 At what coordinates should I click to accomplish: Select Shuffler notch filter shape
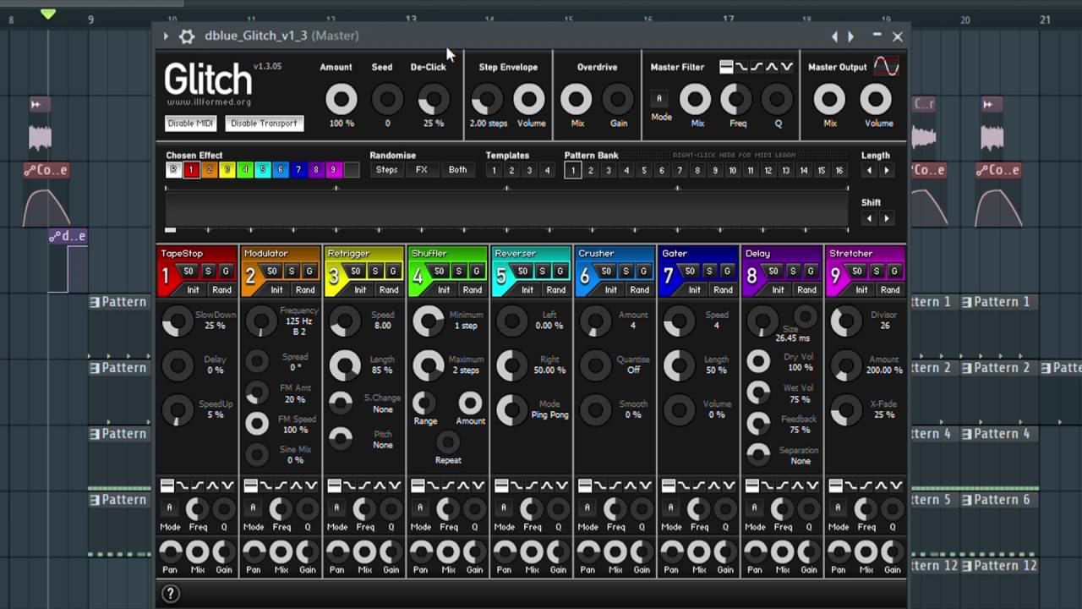pyautogui.click(x=479, y=486)
